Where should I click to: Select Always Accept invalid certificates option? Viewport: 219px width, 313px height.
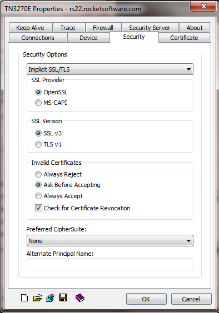click(59, 196)
